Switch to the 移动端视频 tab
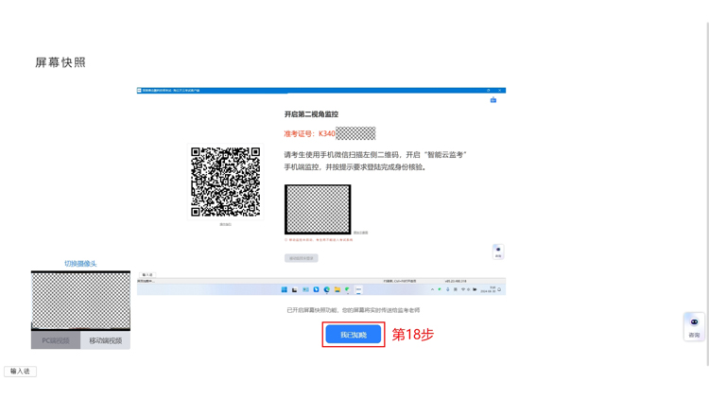Screen dimensions: 709x399 pyautogui.click(x=105, y=340)
